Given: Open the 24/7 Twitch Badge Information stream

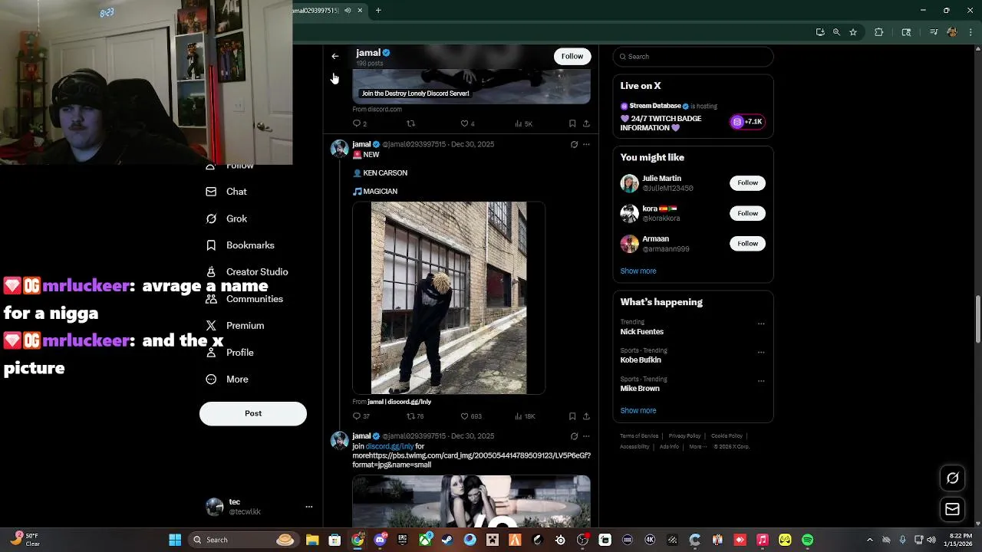Looking at the screenshot, I should (661, 123).
